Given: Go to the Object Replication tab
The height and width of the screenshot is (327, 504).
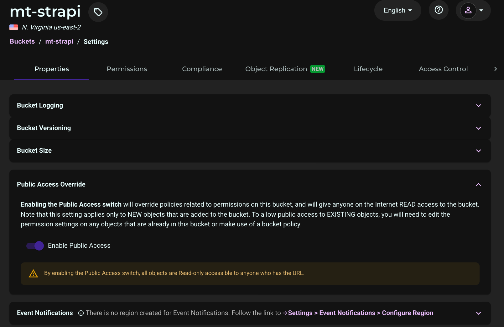Looking at the screenshot, I should pos(285,69).
